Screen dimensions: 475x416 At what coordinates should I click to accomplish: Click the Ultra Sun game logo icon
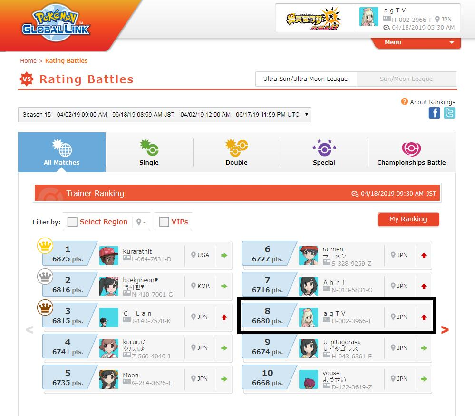(314, 19)
